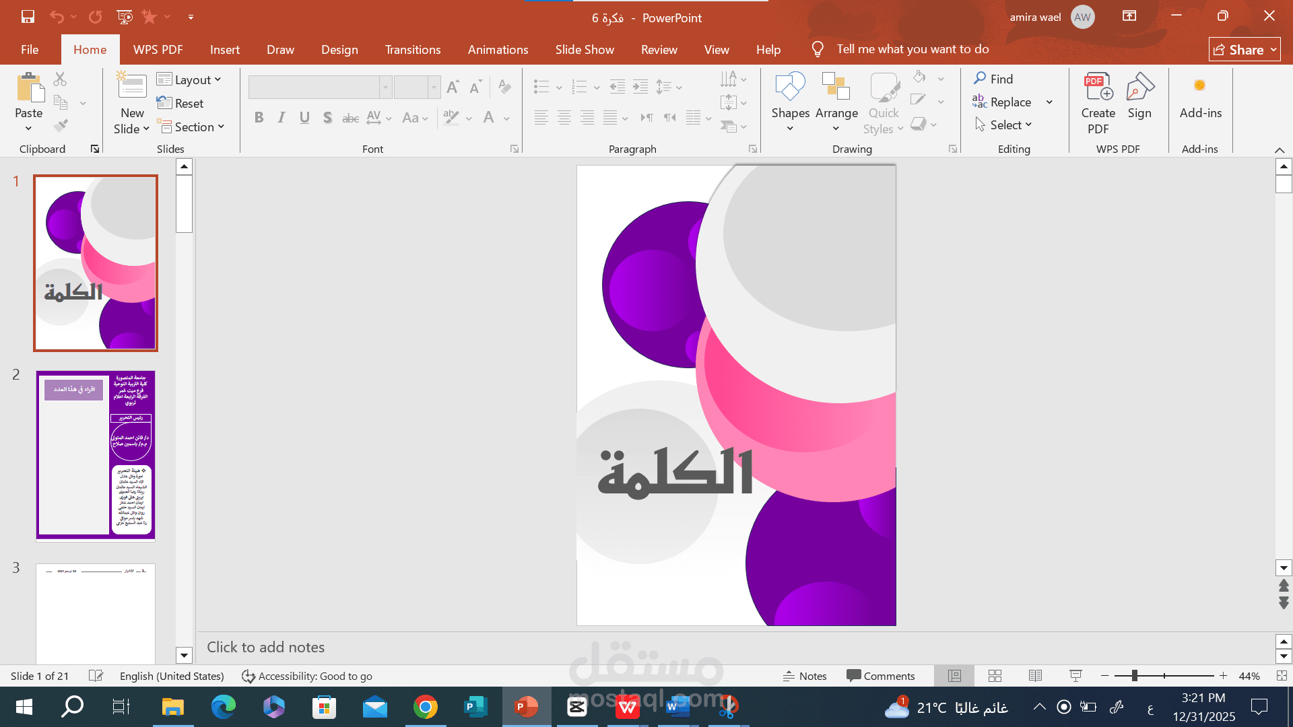The image size is (1293, 727).
Task: Click the Arrange icon in Drawing group
Action: pyautogui.click(x=836, y=88)
